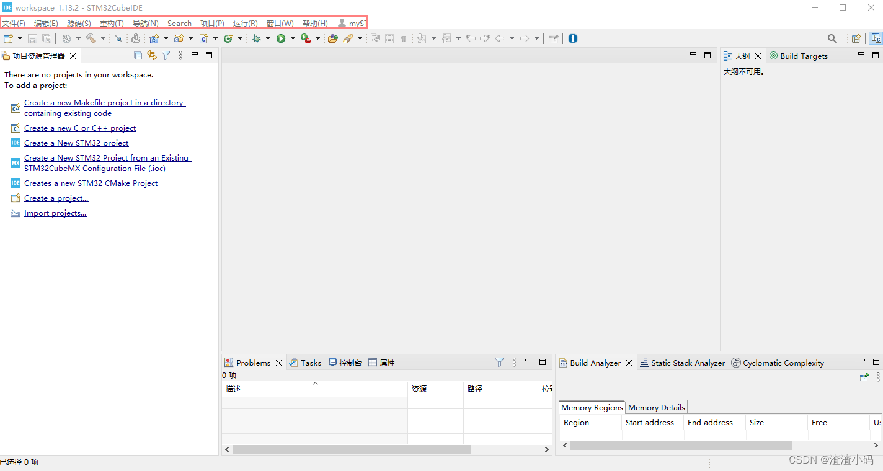Viewport: 883px width, 471px height.
Task: Click the project explorer filter funnel icon
Action: (x=166, y=56)
